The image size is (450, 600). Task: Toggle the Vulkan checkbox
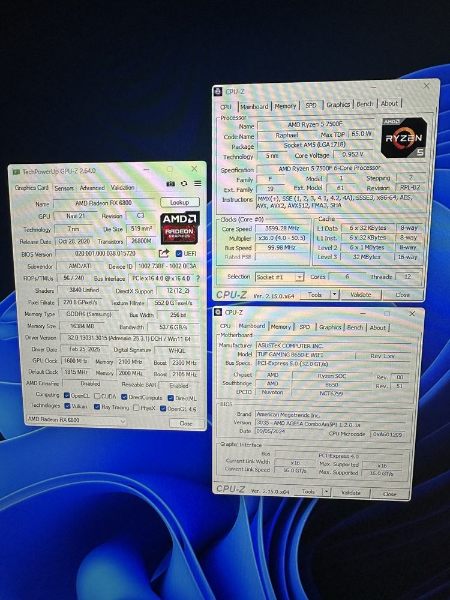tap(68, 406)
